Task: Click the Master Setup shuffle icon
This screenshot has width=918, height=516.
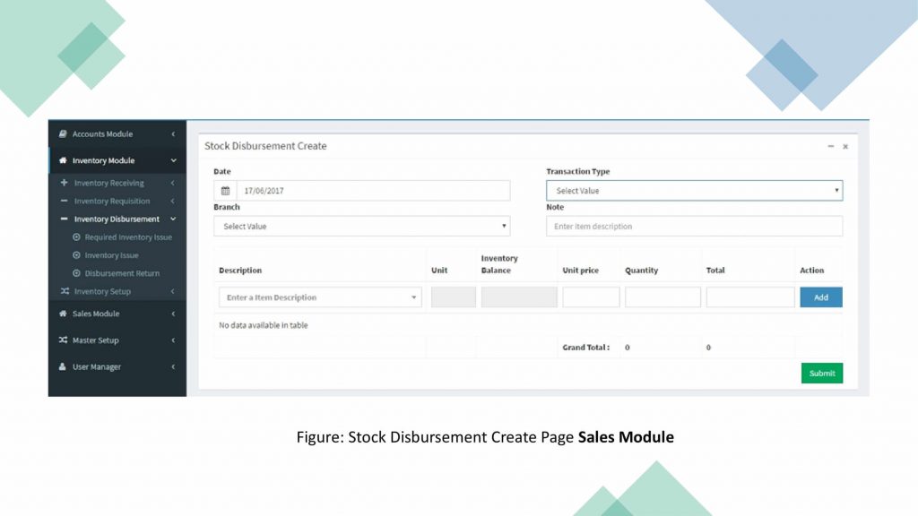Action: 63,340
